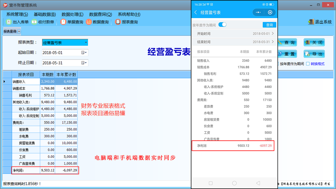Tap the 房屋租赁费 row on the phone
This screenshot has width=336, height=189.
pyautogui.click(x=235, y=120)
